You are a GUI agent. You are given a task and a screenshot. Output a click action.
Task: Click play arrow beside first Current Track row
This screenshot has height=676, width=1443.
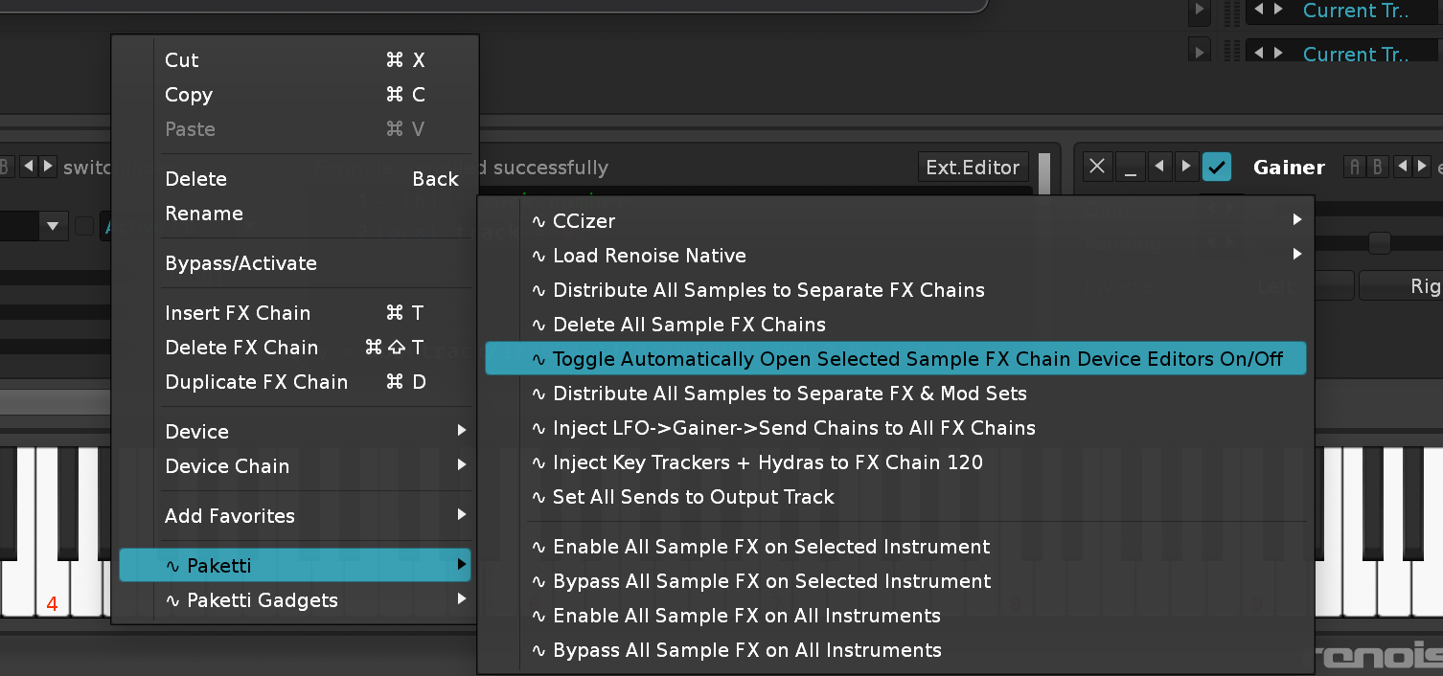[1199, 11]
